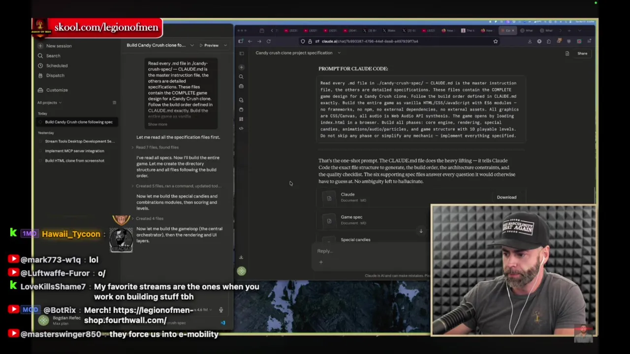Open Search in the left sidebar
630x354 pixels.
click(x=49, y=56)
